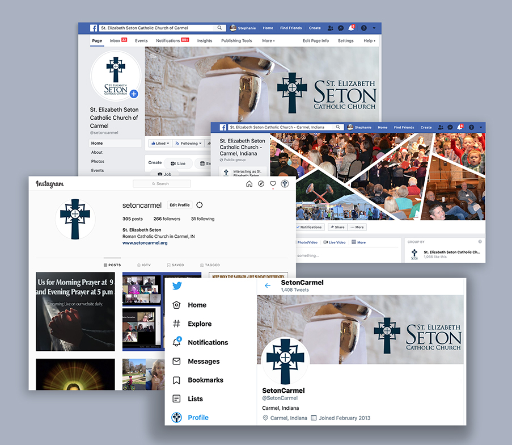
Task: Open notifications bell in the Facebook Page window
Action: coord(351,28)
